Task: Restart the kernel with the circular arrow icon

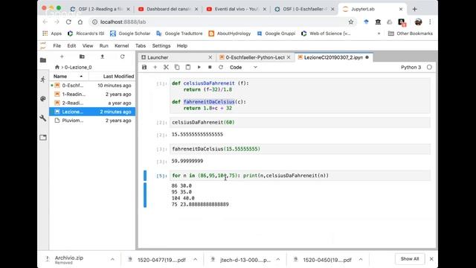Action: (221, 67)
